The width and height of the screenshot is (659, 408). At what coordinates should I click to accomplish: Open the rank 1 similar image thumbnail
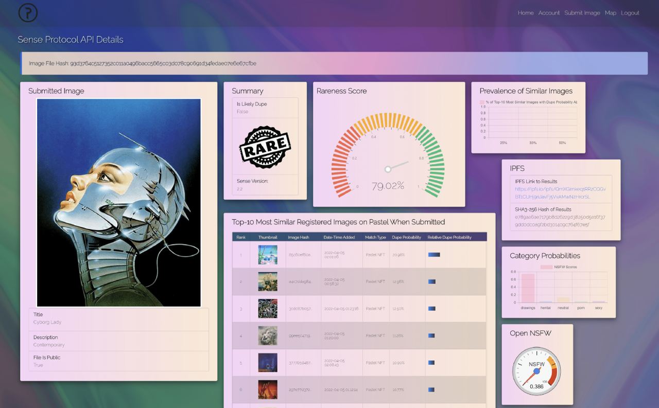click(x=268, y=255)
